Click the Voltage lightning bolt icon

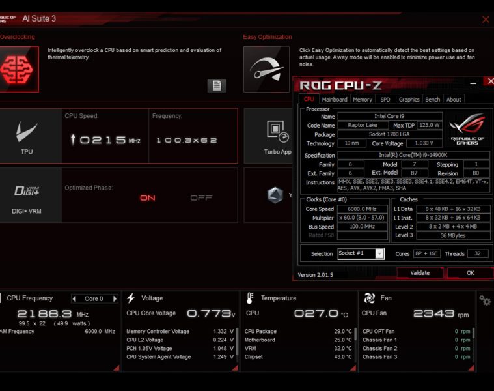pos(131,298)
